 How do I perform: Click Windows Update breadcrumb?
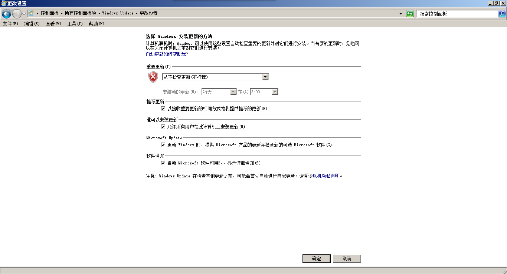pos(118,13)
